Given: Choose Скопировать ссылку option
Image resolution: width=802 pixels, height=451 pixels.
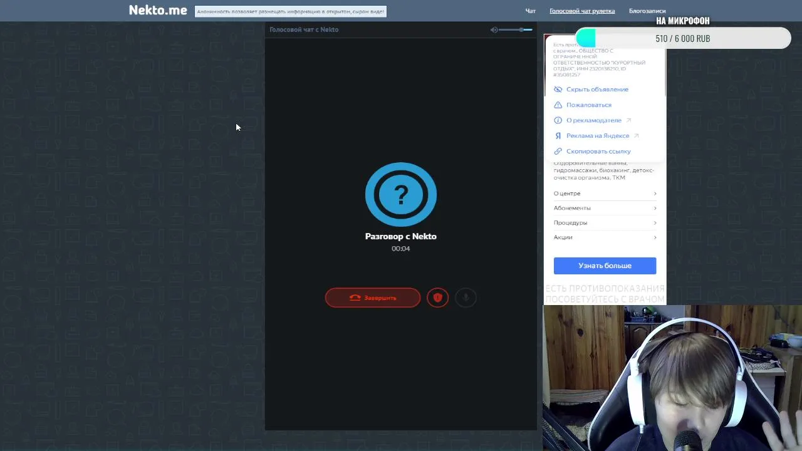Looking at the screenshot, I should click(598, 151).
